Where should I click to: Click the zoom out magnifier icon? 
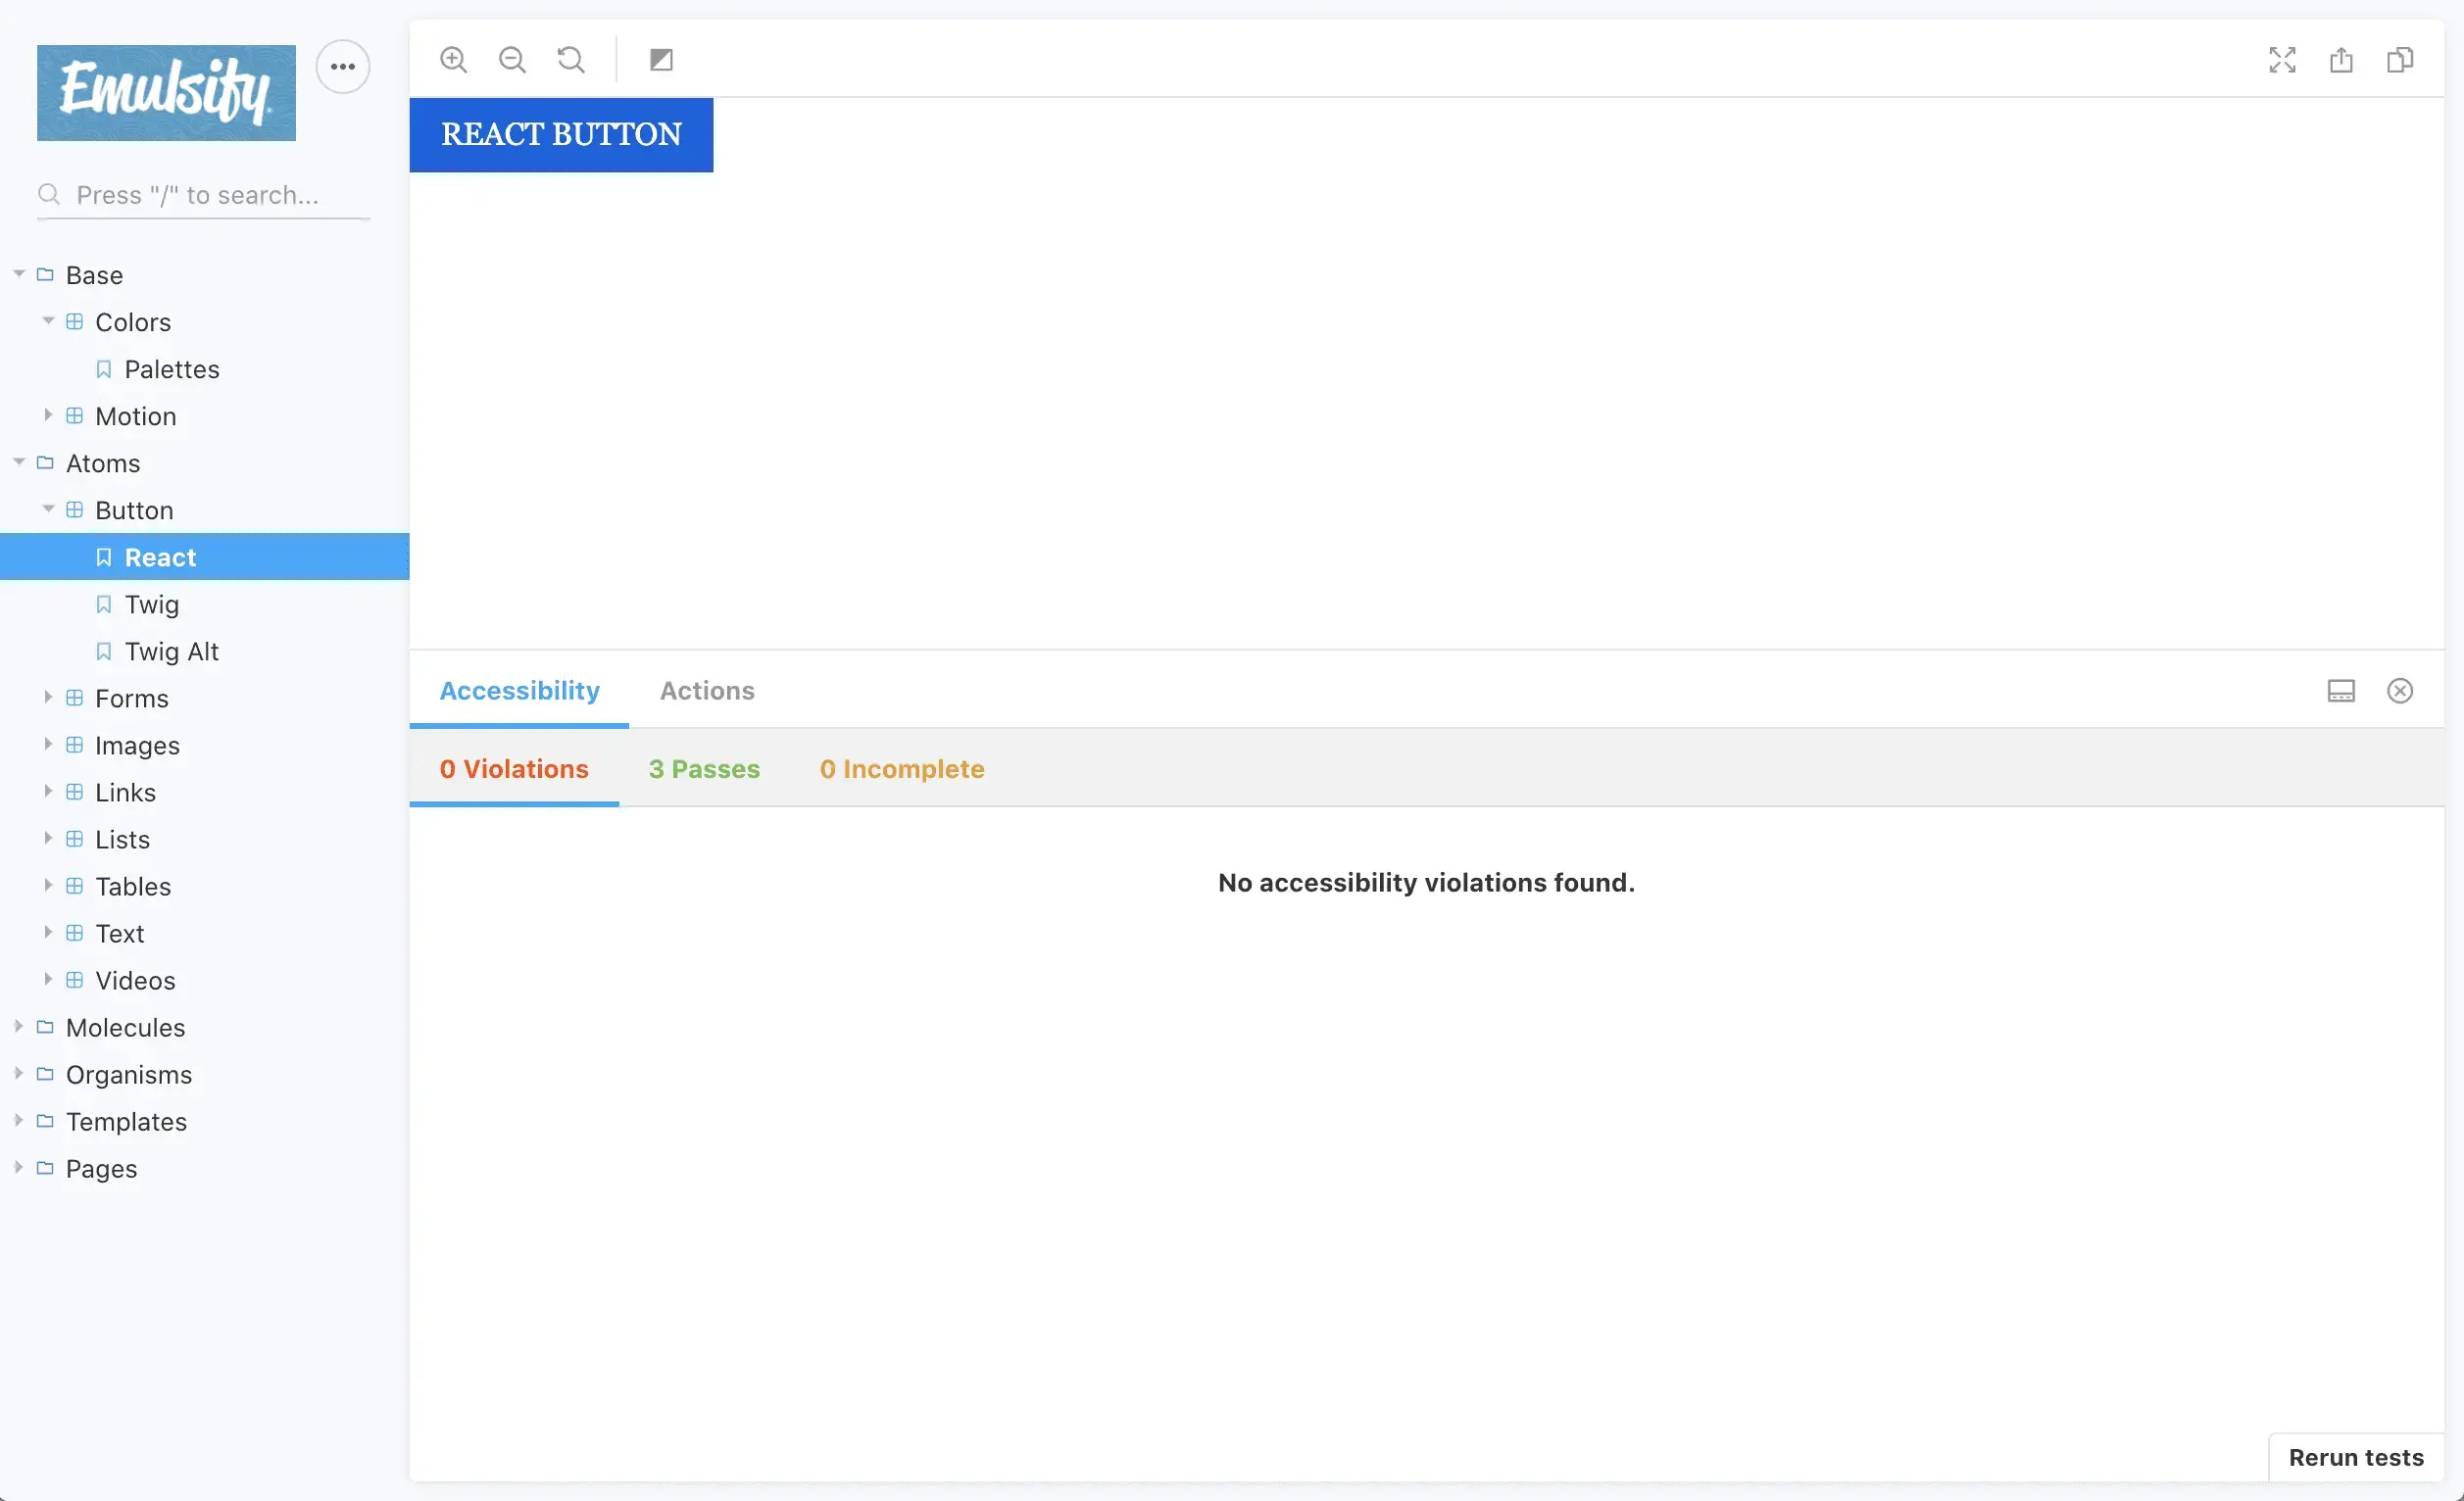click(512, 60)
